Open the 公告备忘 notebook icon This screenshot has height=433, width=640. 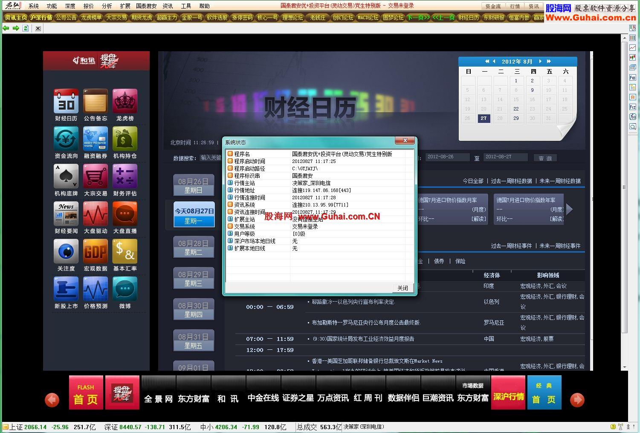tap(96, 101)
